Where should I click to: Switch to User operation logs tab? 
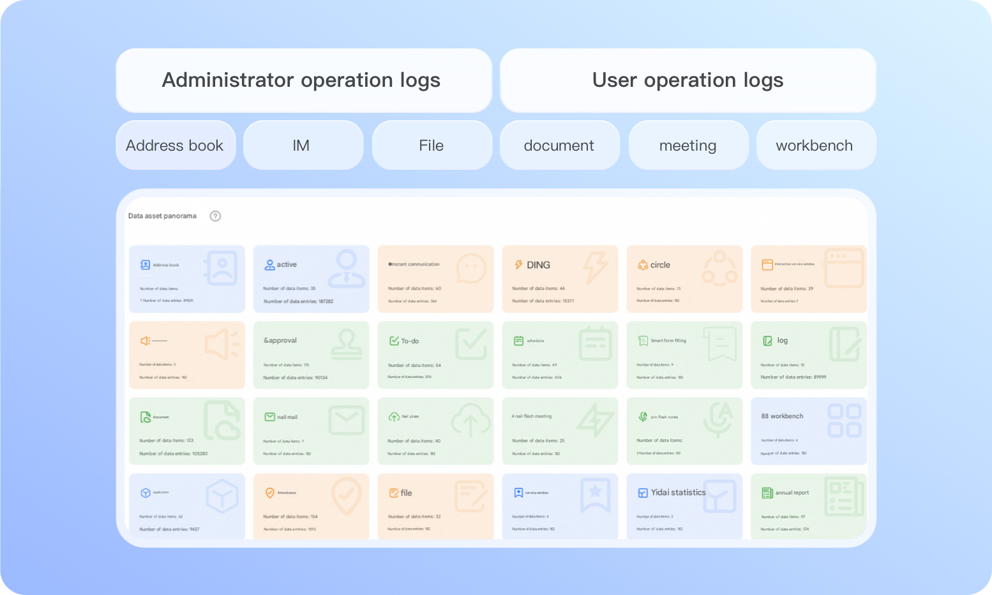688,80
